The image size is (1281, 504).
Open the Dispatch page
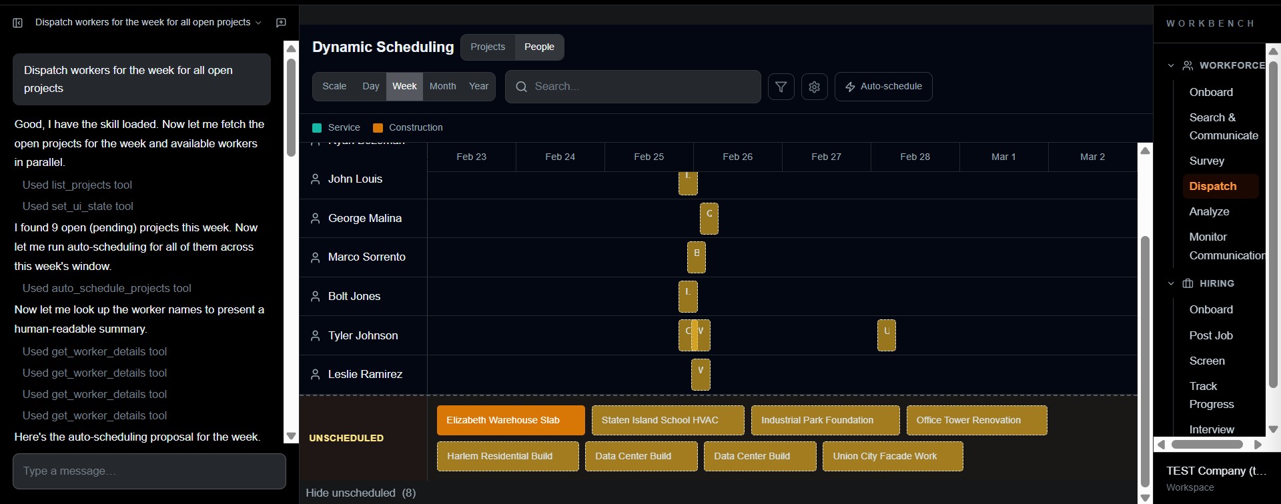(1220, 186)
